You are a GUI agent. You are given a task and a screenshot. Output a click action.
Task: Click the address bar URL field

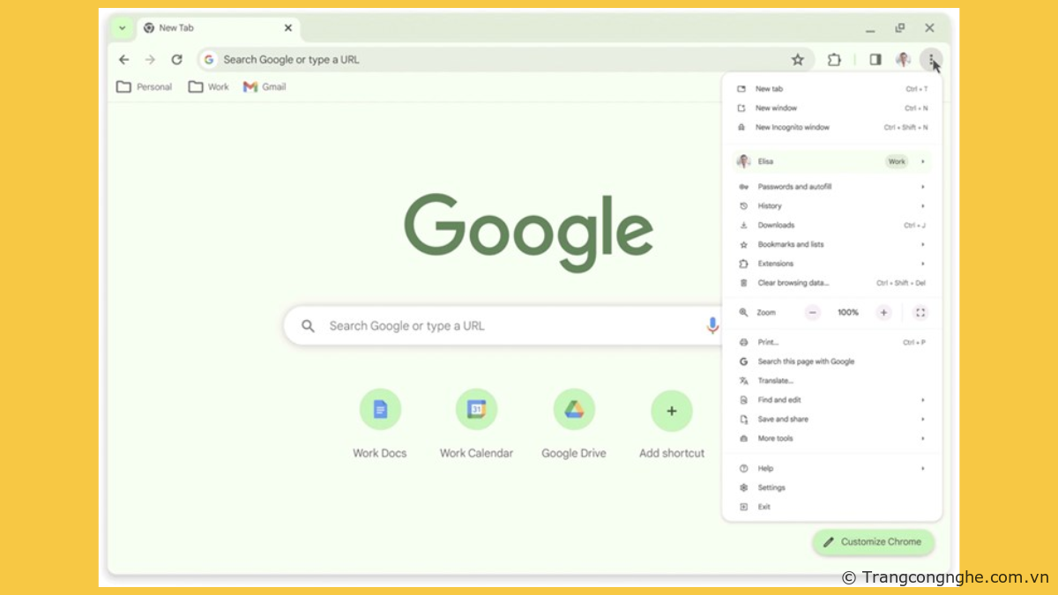[x=494, y=60]
